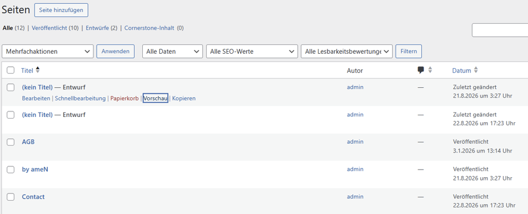The height and width of the screenshot is (214, 528).
Task: Sort by the Datum column header
Action: [462, 71]
